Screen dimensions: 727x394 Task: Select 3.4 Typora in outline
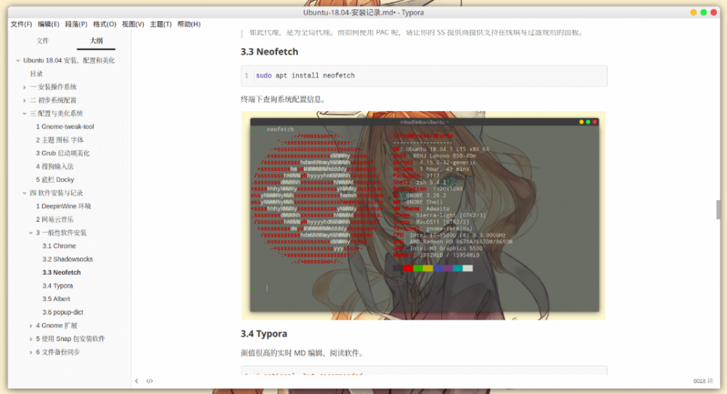57,286
